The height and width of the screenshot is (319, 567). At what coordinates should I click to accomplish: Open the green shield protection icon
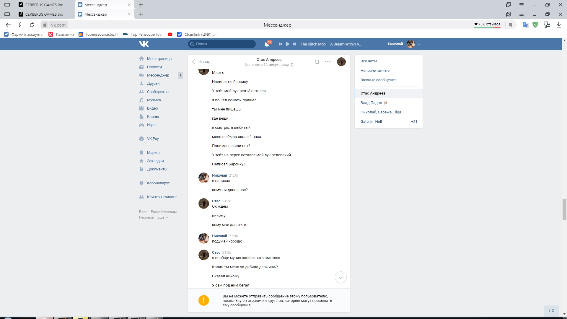[x=535, y=25]
